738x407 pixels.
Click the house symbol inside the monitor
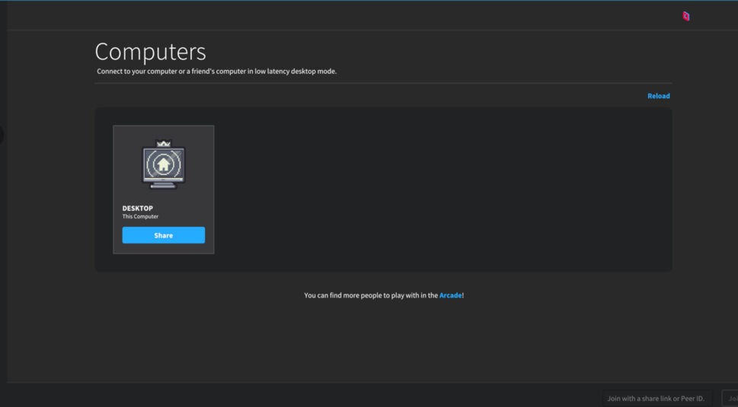[x=163, y=164]
